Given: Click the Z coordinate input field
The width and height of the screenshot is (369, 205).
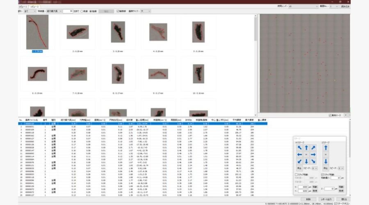Looking at the screenshot, I should (x=330, y=189).
